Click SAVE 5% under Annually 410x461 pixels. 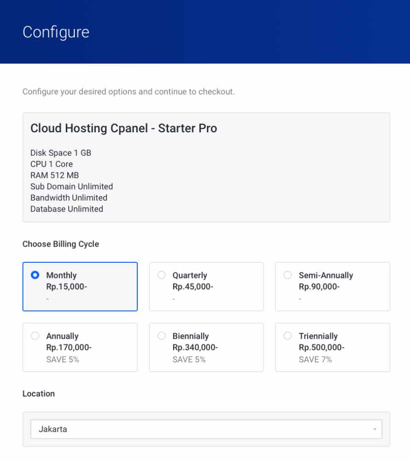point(63,359)
